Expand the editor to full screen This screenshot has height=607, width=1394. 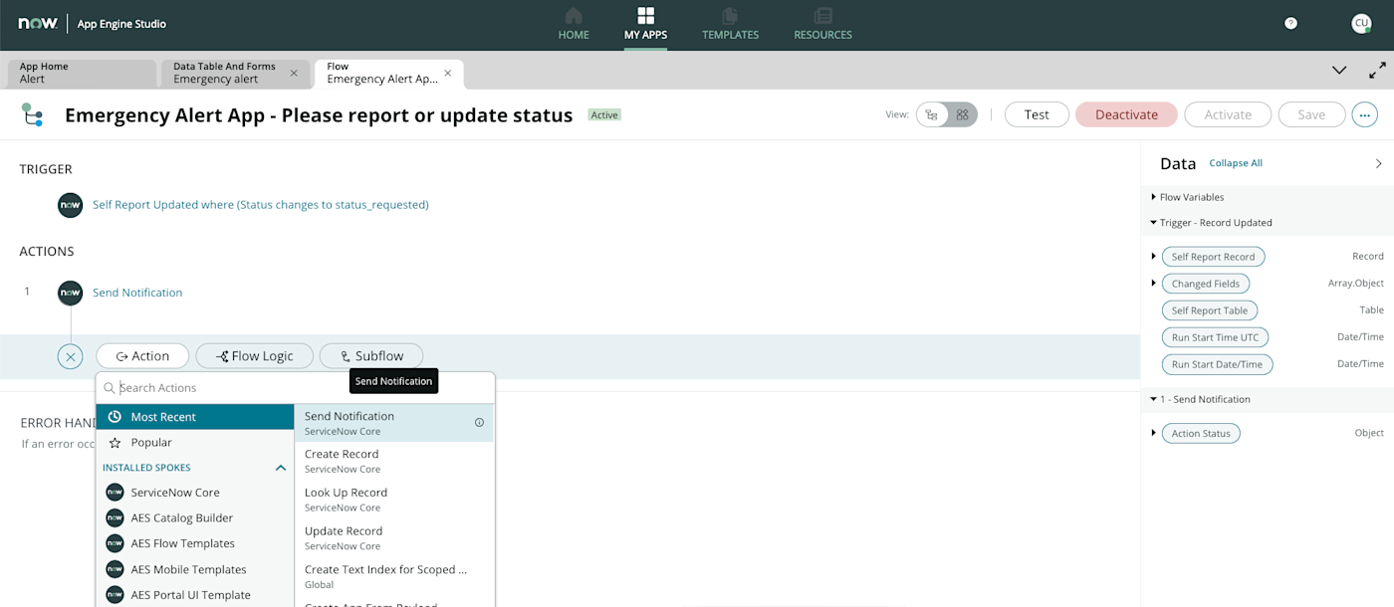point(1377,71)
